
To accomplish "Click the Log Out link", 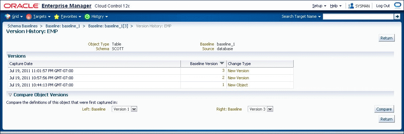I will (x=383, y=6).
